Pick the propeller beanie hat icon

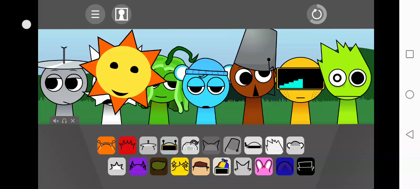[222, 166]
